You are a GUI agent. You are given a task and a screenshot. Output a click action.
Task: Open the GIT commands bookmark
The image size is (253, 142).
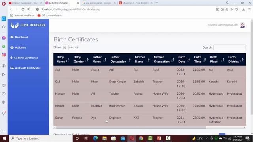click(x=50, y=15)
